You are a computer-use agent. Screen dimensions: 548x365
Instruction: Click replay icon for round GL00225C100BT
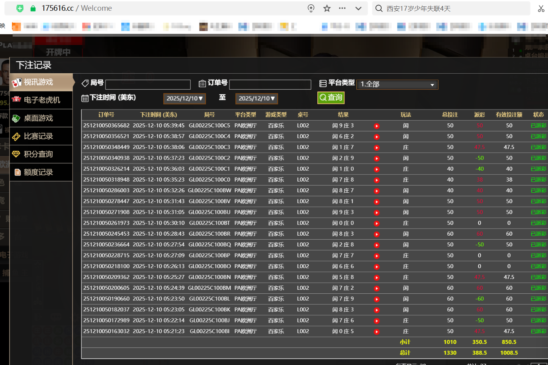tap(377, 224)
